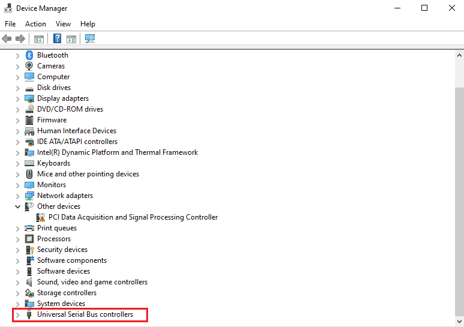Expand the Display adapters category

coord(17,98)
